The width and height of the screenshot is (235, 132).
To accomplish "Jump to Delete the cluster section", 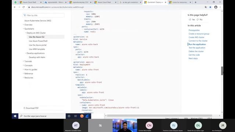I will pyautogui.click(x=196, y=51).
